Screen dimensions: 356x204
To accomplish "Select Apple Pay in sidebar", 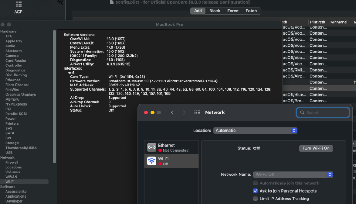I will pyautogui.click(x=14, y=41).
